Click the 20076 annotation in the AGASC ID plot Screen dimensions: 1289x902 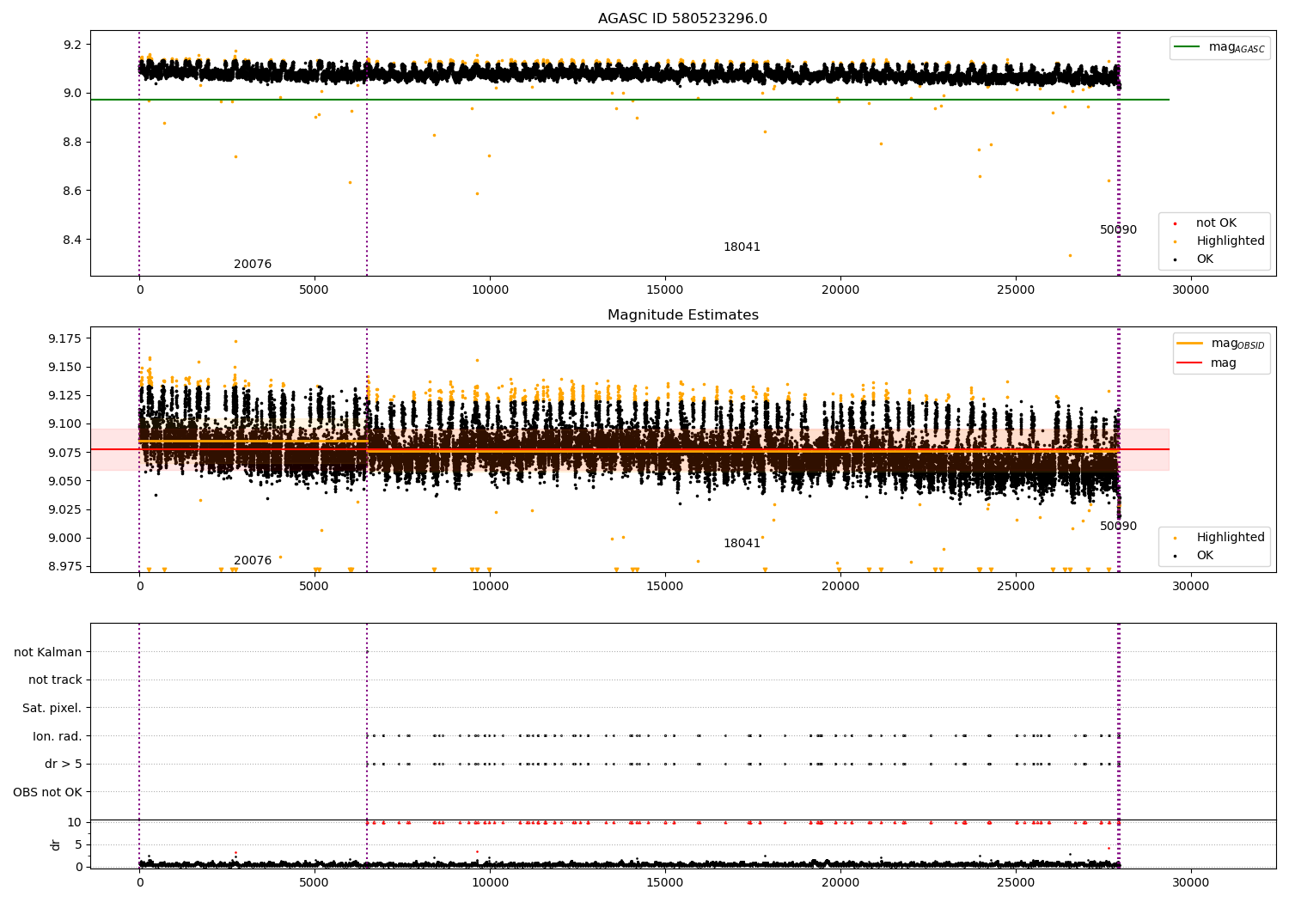tap(253, 265)
